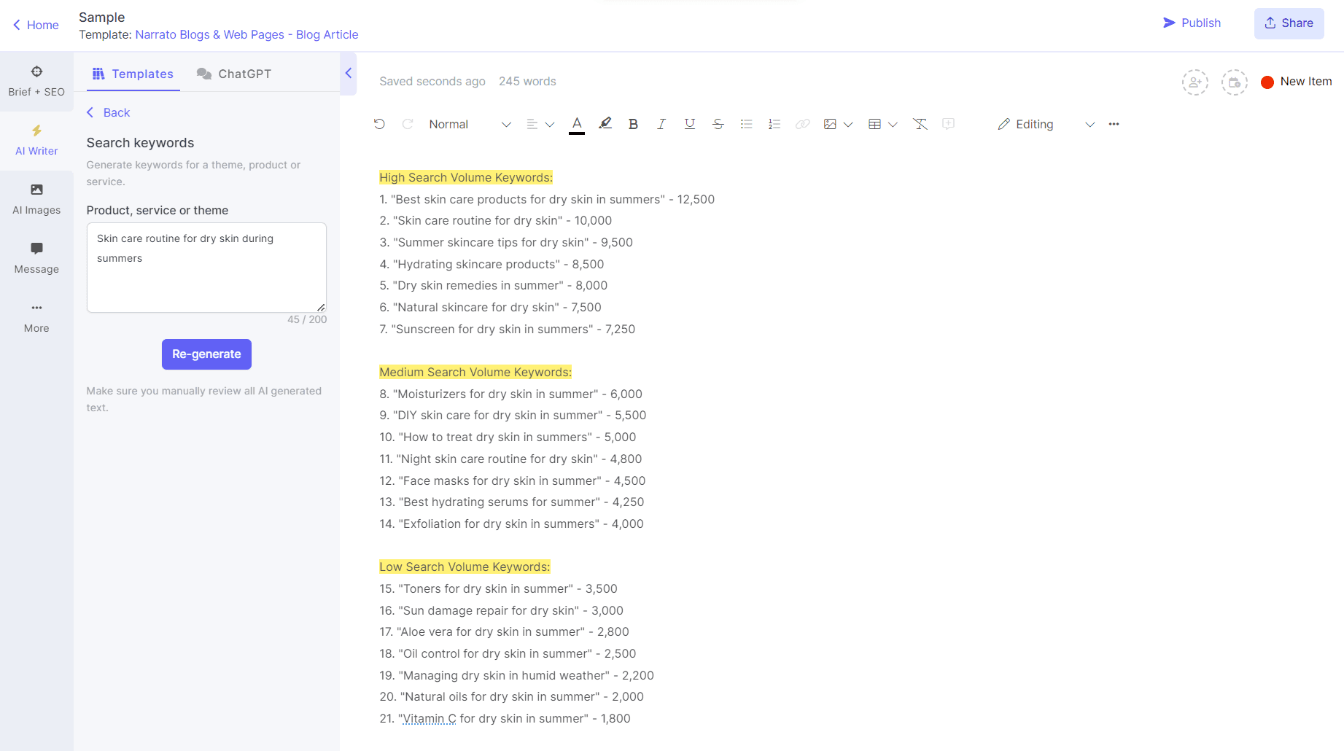Click the underlined Vitamin C text
The image size is (1344, 751).
430,718
